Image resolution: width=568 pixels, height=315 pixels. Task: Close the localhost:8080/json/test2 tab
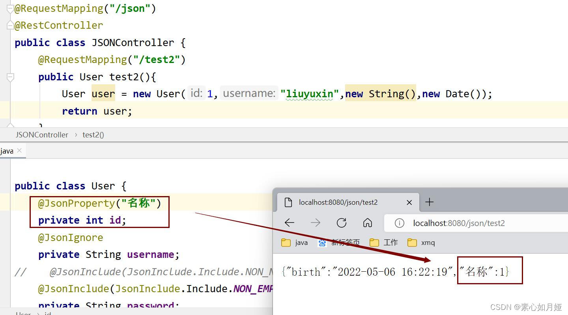pyautogui.click(x=409, y=202)
